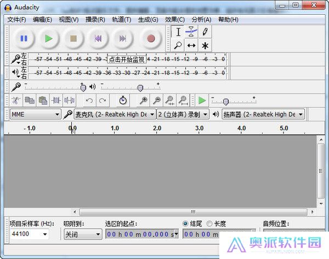
Task: Click the Play-at-speed green button
Action: tap(202, 100)
